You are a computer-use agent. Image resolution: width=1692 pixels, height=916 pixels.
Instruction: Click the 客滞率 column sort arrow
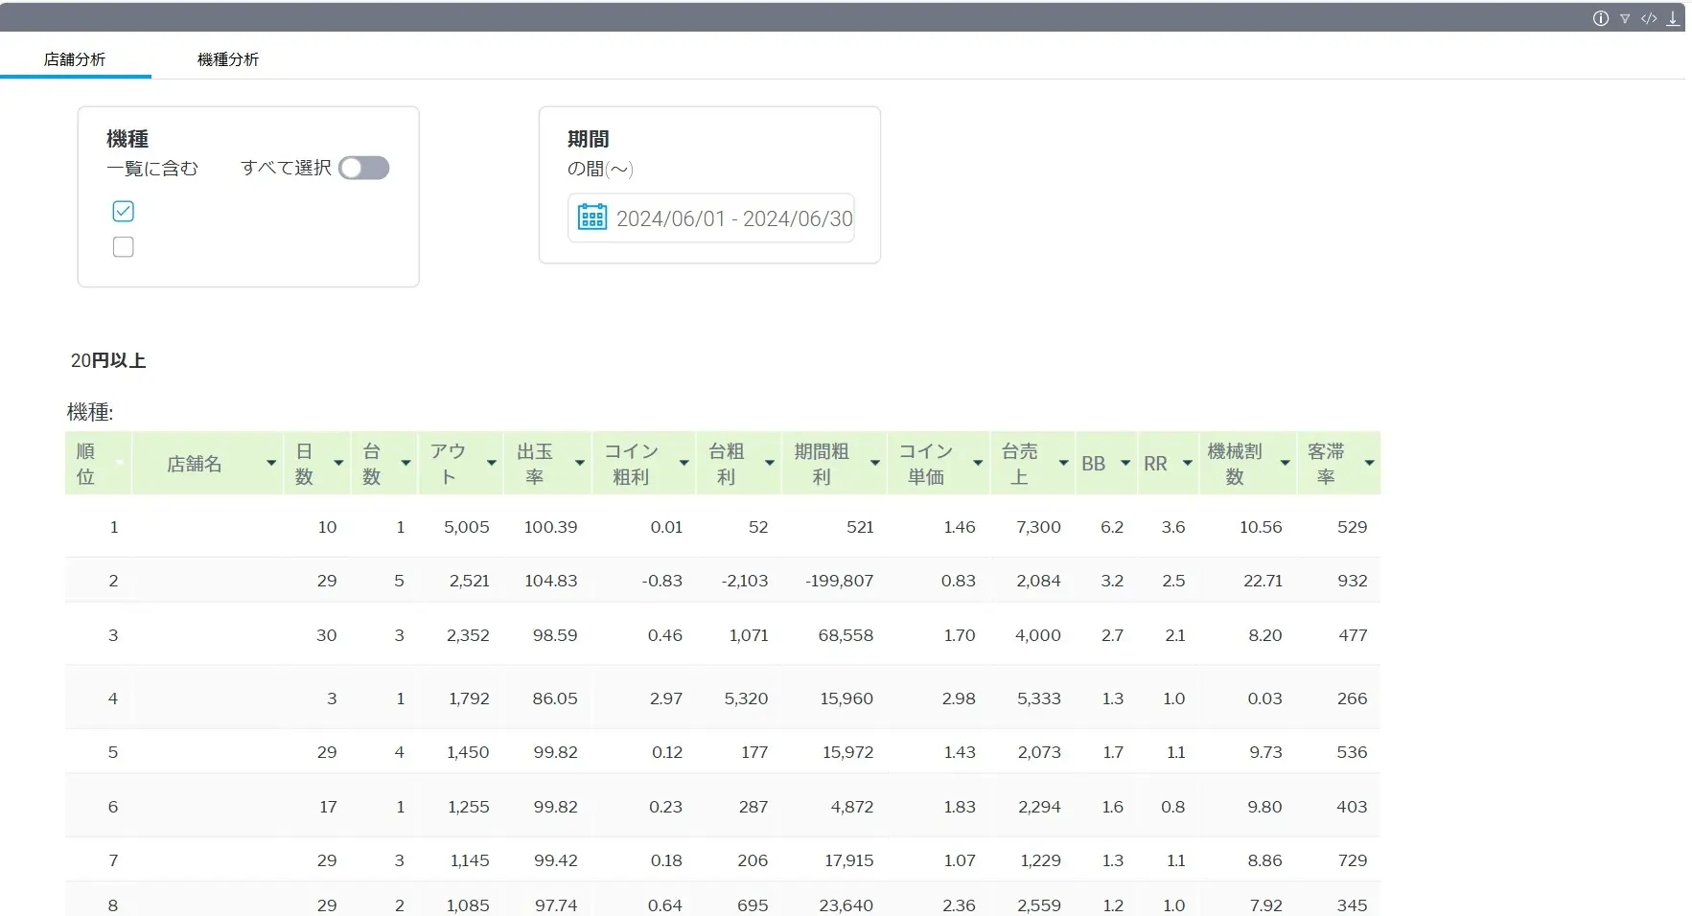click(x=1369, y=464)
